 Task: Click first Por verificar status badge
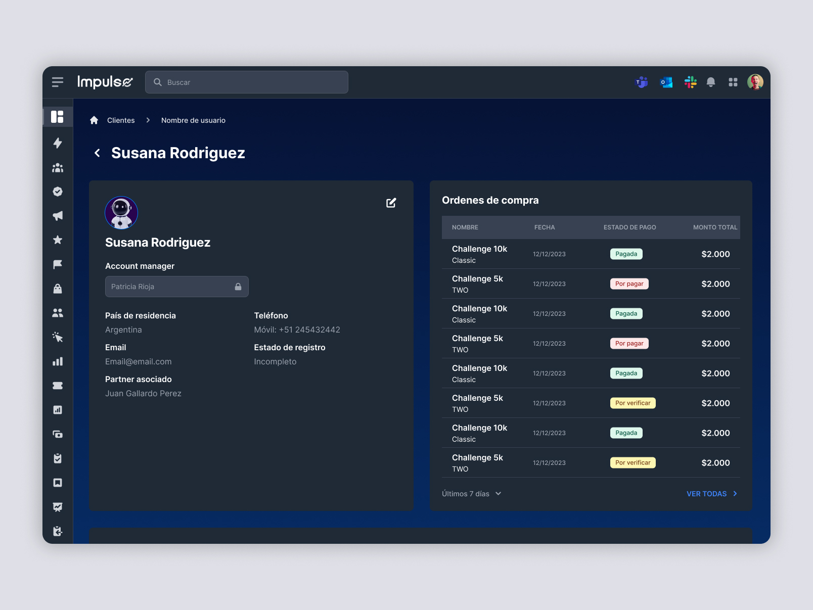click(x=633, y=403)
